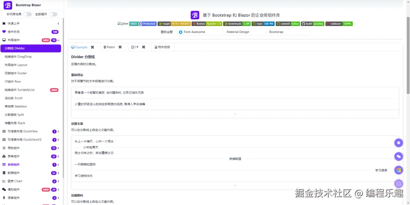Click the grid icon beside 可停靠布局 DockView

tap(4, 131)
